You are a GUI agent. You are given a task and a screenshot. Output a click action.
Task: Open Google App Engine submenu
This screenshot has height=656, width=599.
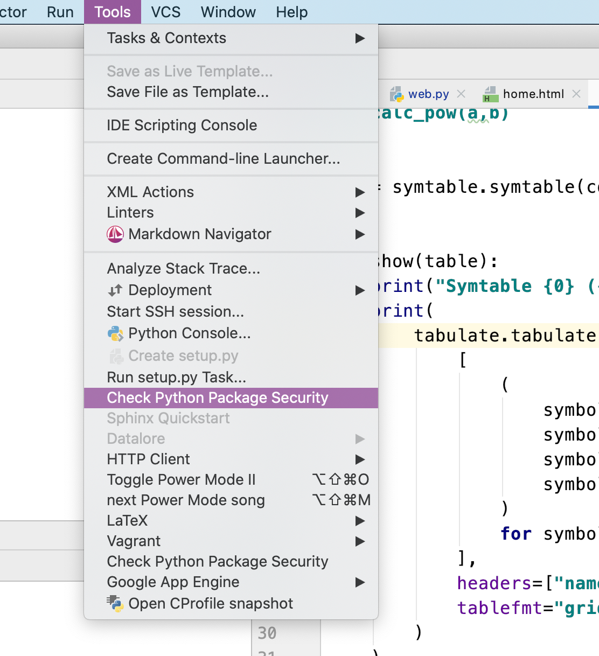(231, 582)
